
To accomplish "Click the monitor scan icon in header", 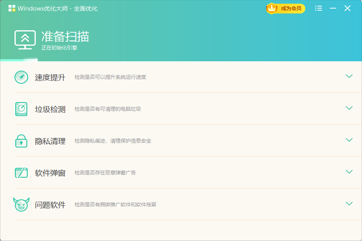I will click(25, 40).
